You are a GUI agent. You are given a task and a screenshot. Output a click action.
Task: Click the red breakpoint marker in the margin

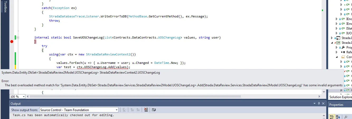[x=12, y=41]
